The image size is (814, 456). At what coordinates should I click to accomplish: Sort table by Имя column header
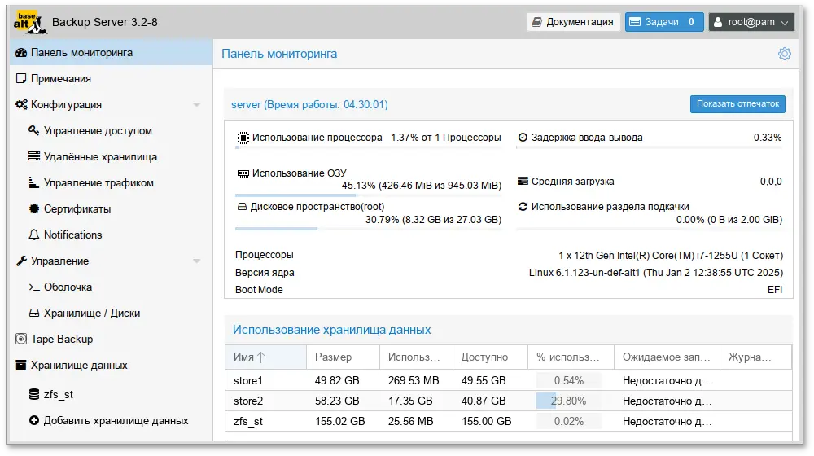(265, 357)
